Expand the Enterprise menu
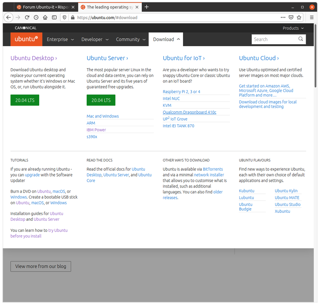The image size is (320, 305). click(60, 39)
